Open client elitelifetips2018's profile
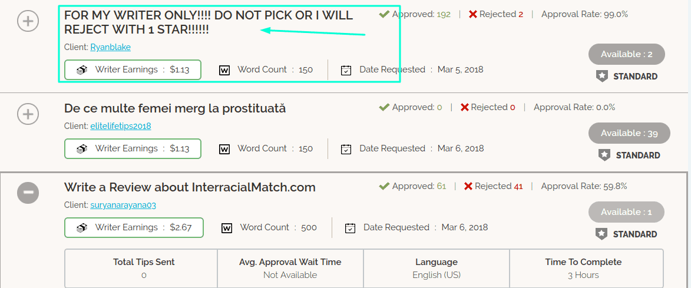 121,126
